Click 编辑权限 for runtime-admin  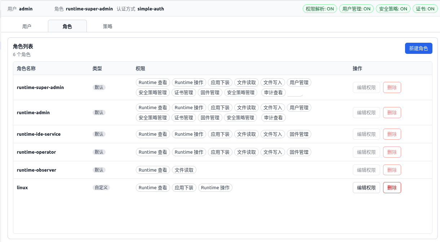tap(366, 113)
